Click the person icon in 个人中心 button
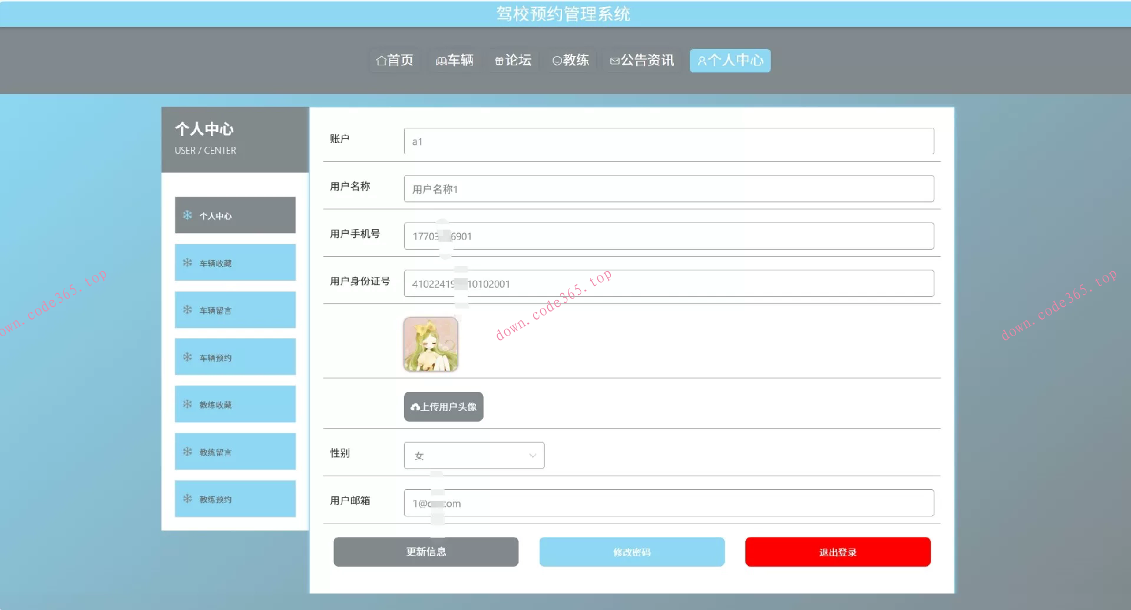 pos(702,61)
